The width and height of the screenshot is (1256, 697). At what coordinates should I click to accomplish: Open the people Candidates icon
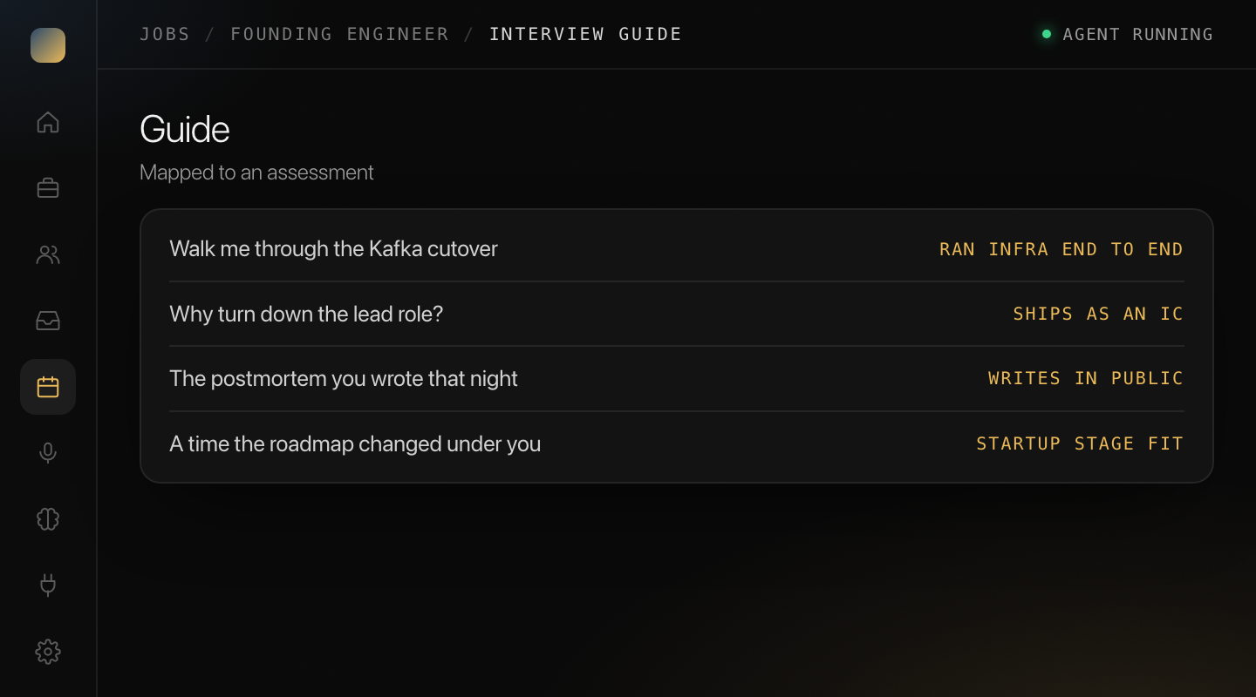point(48,254)
